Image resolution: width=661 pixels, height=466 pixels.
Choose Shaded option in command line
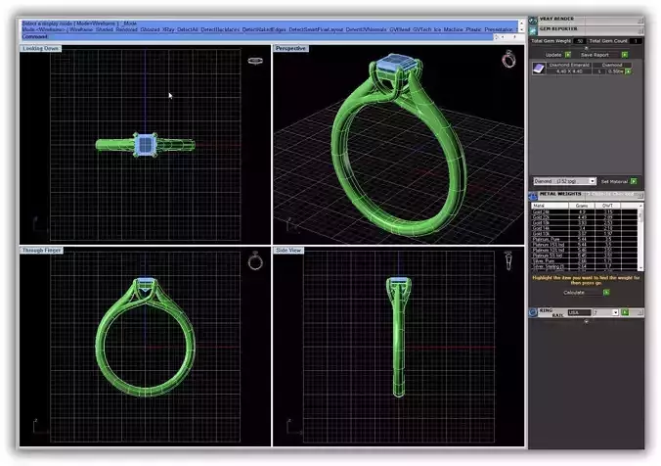click(x=104, y=30)
